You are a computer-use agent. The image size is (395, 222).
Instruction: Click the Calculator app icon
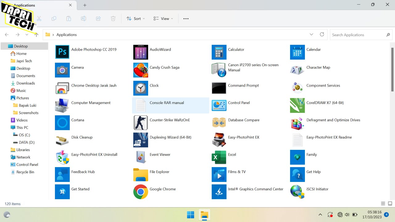tap(219, 52)
